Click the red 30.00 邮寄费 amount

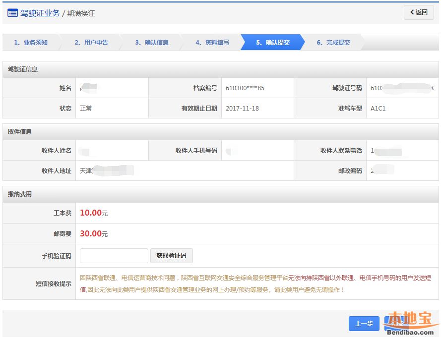(x=91, y=233)
